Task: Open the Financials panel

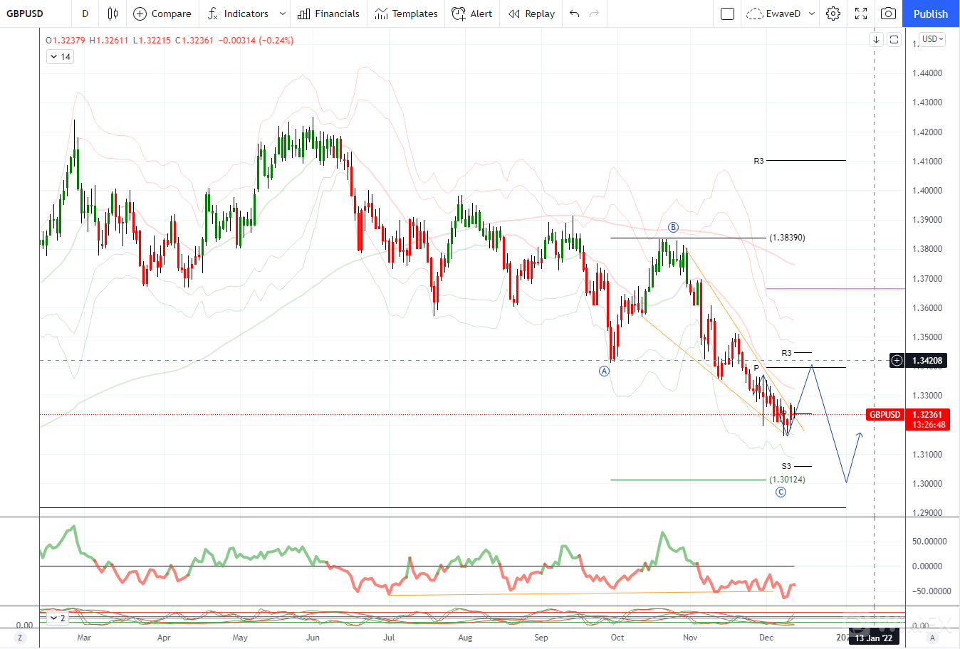Action: [x=328, y=14]
